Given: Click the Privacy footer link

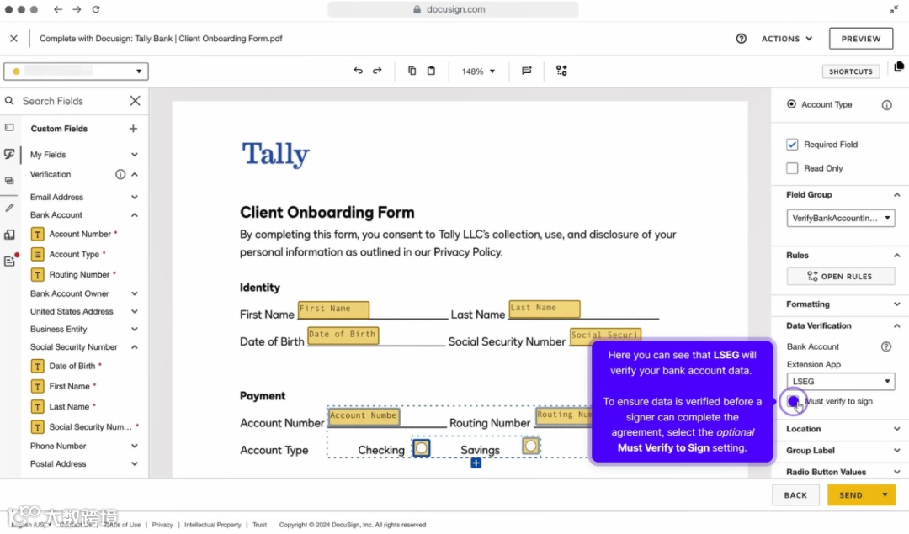Looking at the screenshot, I should 162,525.
